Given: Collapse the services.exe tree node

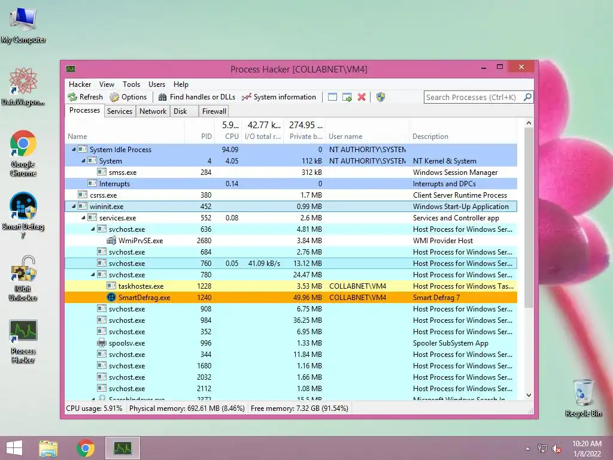Looking at the screenshot, I should 83,217.
